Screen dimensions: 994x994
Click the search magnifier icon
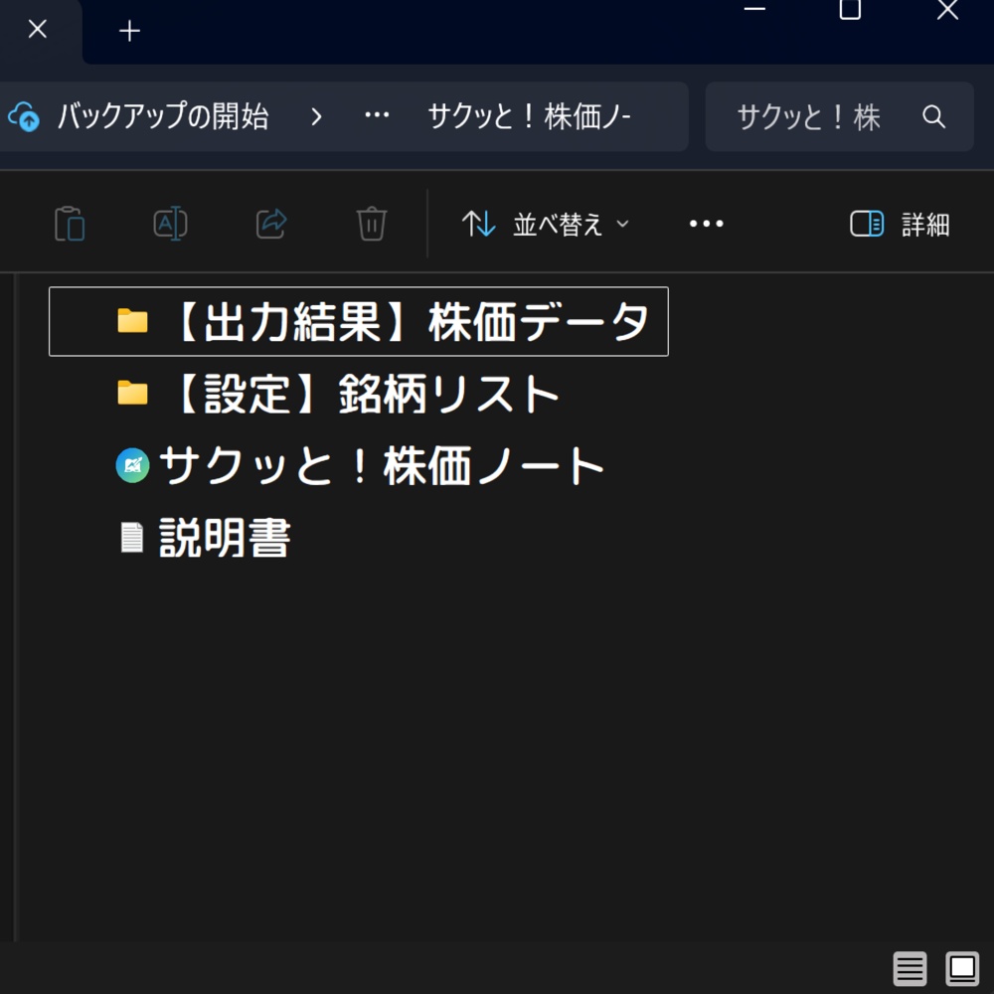[x=933, y=116]
